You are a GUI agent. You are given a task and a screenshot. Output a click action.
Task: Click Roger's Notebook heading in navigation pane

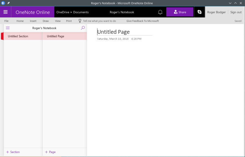(x=44, y=28)
